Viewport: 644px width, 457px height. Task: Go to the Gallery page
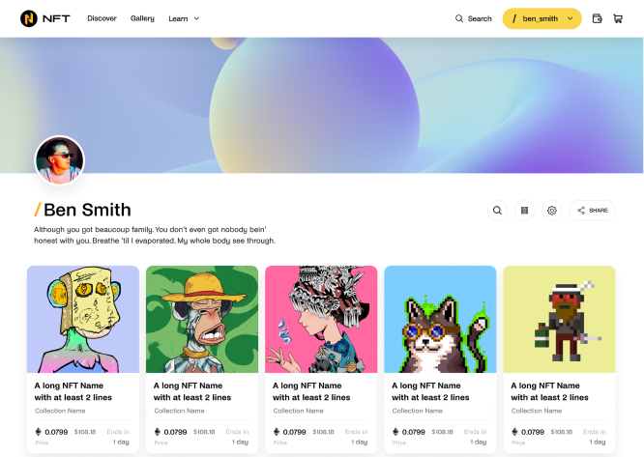pyautogui.click(x=142, y=18)
